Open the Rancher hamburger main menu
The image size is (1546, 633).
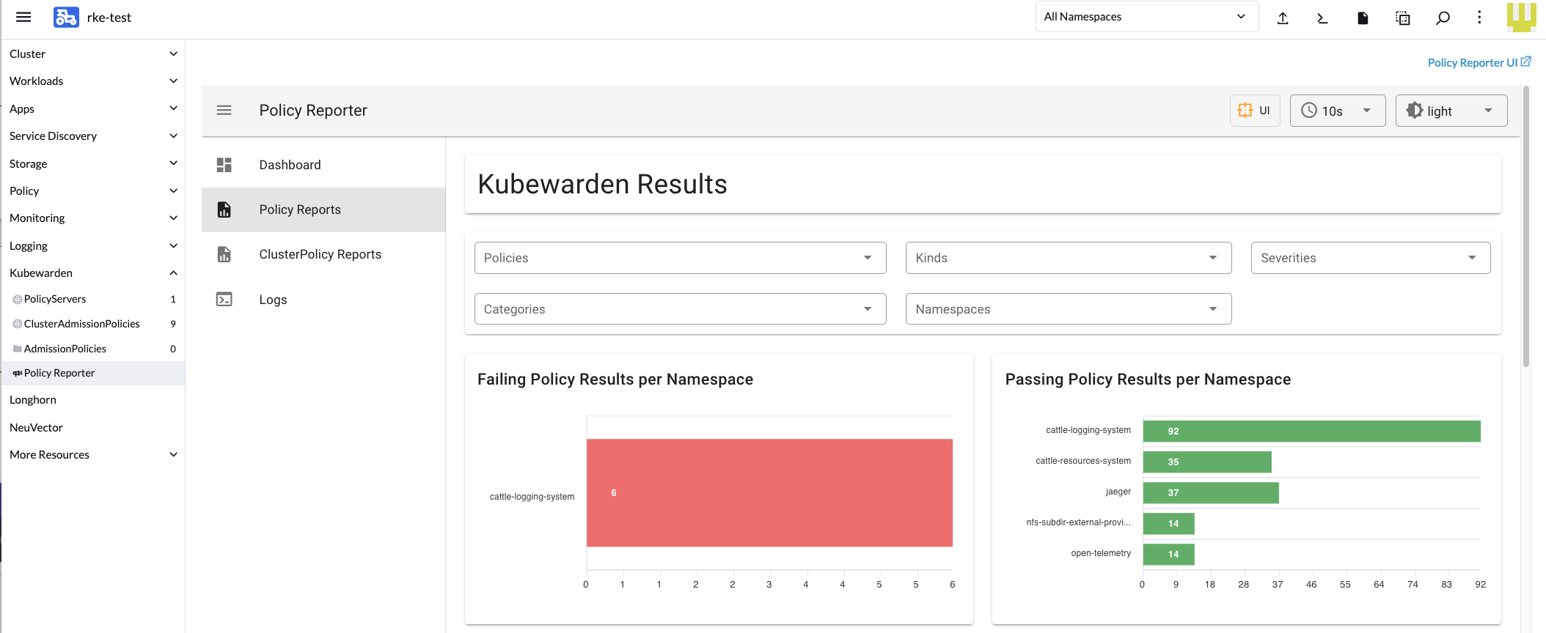click(x=23, y=17)
